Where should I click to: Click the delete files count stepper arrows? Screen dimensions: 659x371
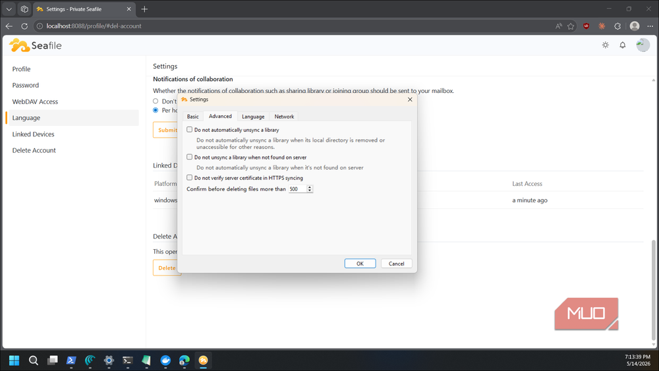[x=310, y=188]
